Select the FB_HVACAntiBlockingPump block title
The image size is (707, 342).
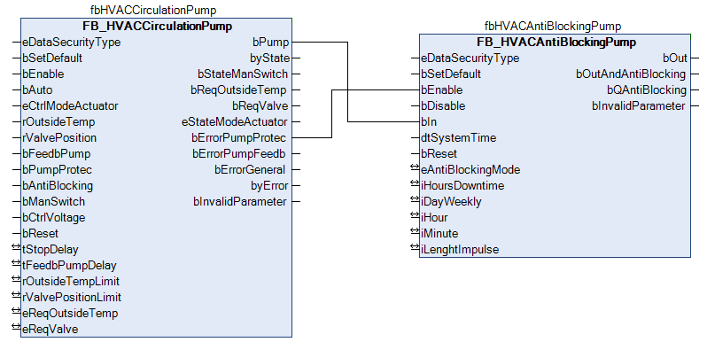pyautogui.click(x=556, y=42)
